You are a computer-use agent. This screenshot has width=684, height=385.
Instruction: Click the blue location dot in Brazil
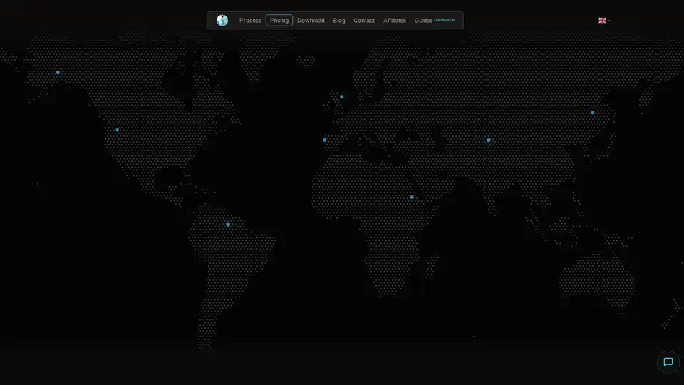pos(228,225)
